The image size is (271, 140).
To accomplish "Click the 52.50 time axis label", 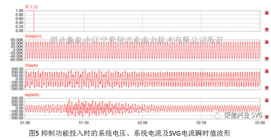I will 201,123.
